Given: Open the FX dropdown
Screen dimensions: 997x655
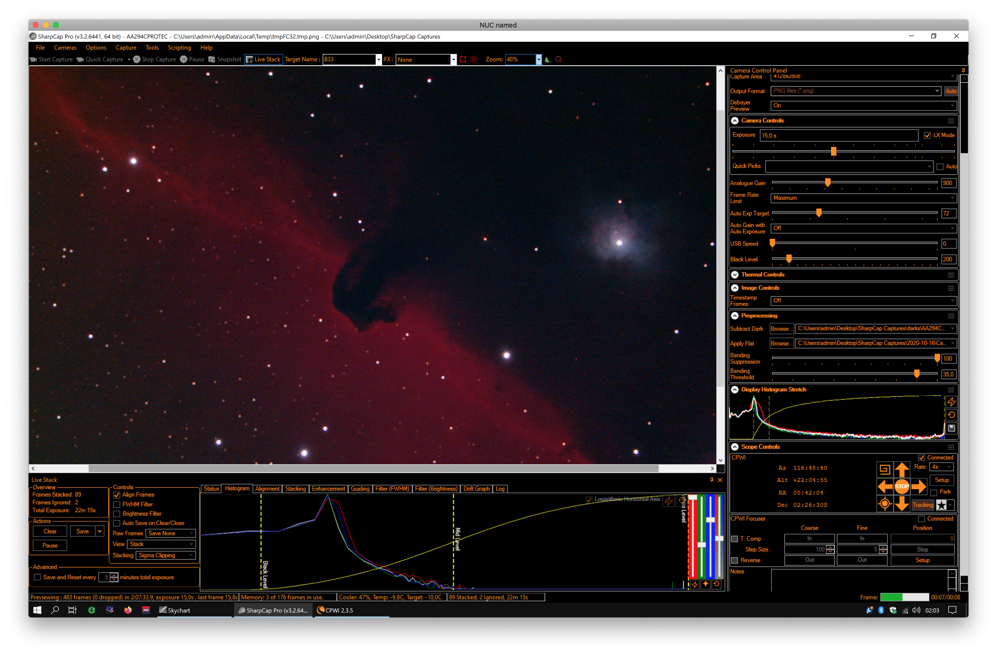Looking at the screenshot, I should point(453,59).
